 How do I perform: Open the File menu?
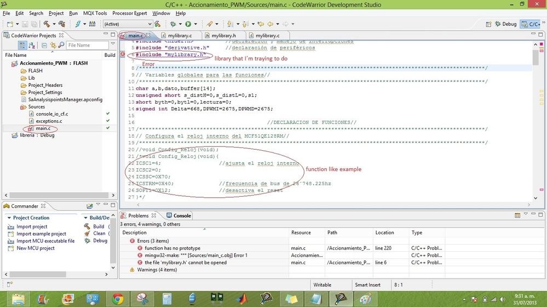pos(6,13)
